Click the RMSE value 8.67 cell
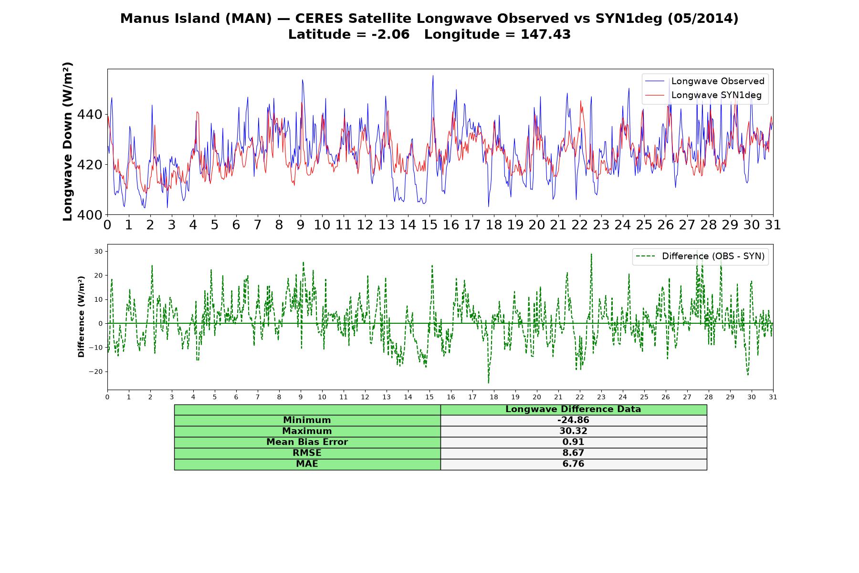This screenshot has height=573, width=859. pos(573,453)
